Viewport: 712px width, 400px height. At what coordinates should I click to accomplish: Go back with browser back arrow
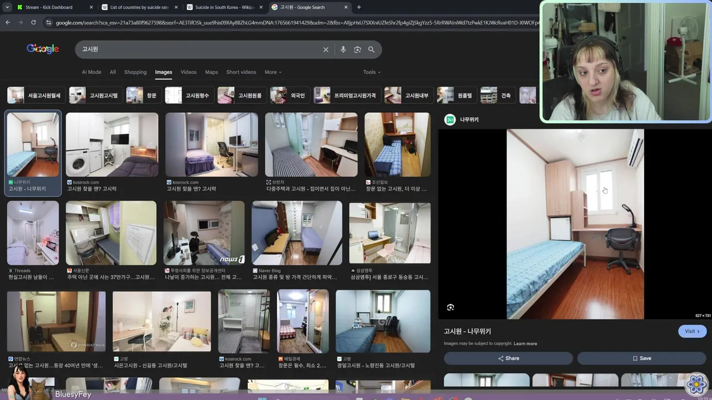(8, 22)
